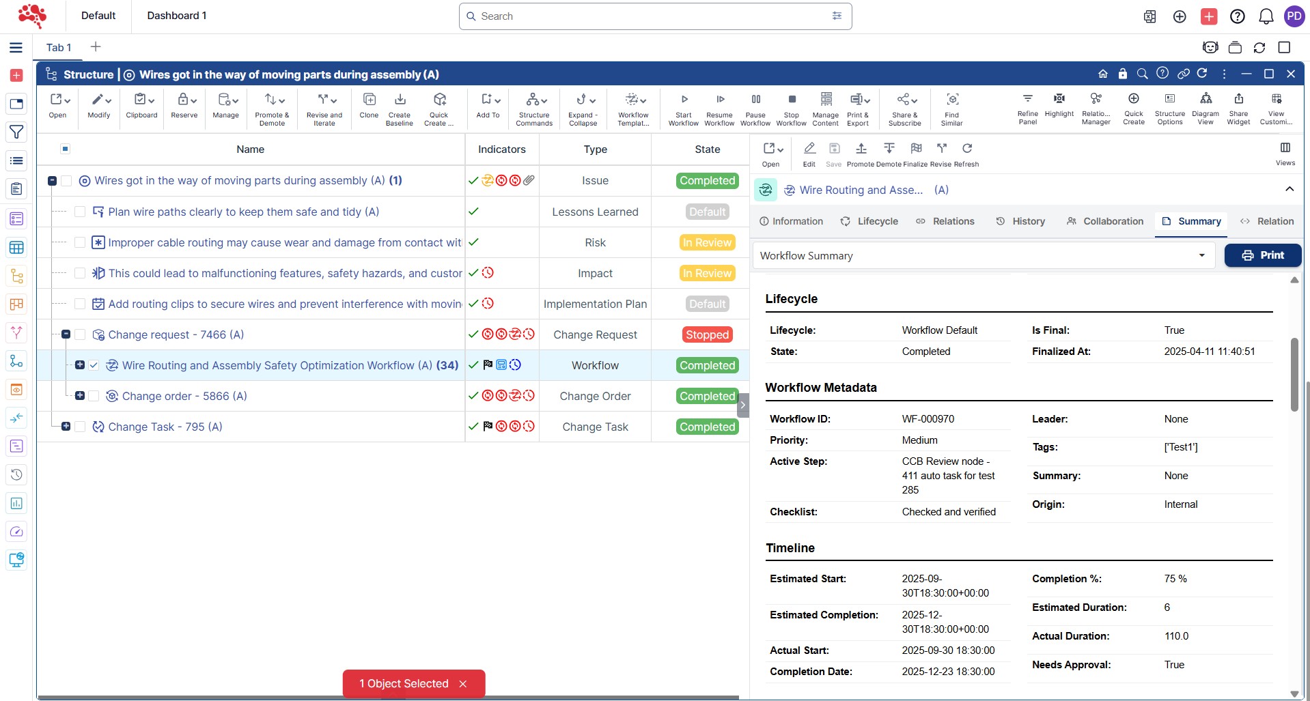Click the notifications bell icon
This screenshot has width=1310, height=701.
tap(1266, 16)
